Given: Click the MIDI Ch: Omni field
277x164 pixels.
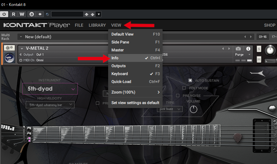Looking at the screenshot, I should [x=31, y=60].
